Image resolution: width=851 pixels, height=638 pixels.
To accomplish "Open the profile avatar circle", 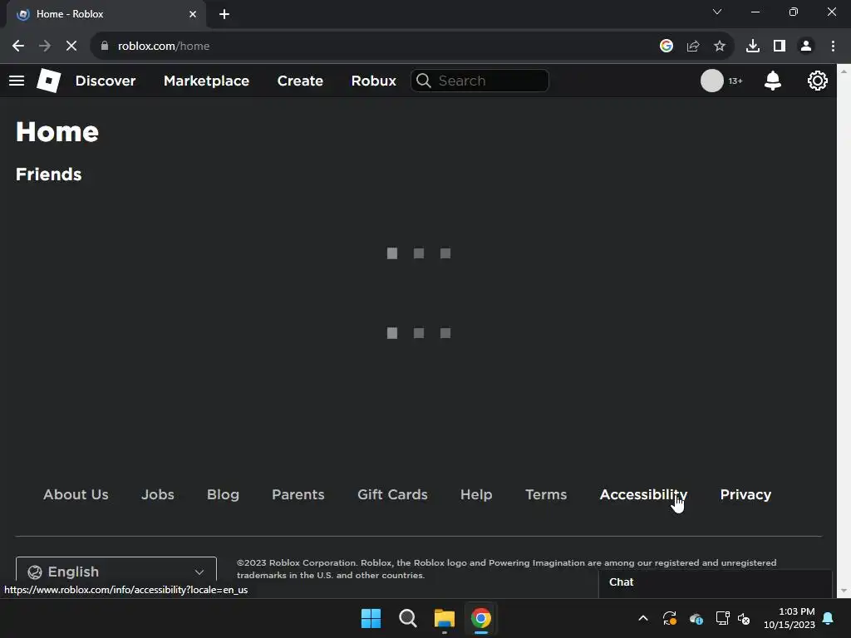I will (711, 81).
